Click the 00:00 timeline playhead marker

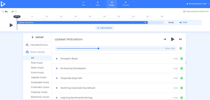point(17,17)
